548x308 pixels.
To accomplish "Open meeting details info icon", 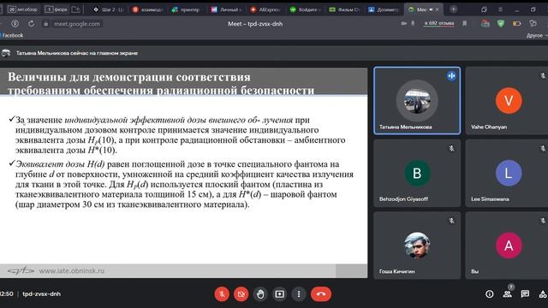I will tap(489, 294).
